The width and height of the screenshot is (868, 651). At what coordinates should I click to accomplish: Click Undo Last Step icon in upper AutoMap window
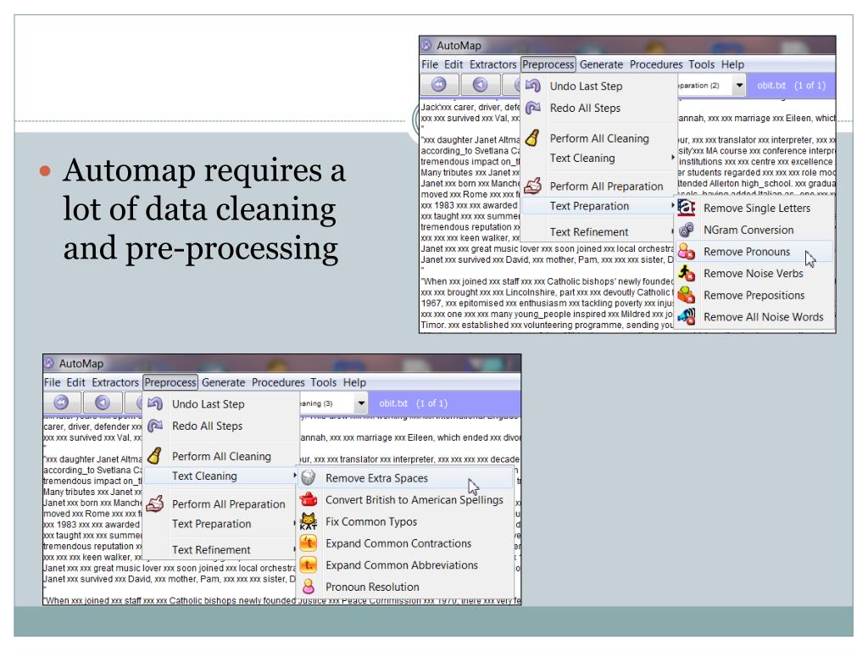click(x=532, y=86)
